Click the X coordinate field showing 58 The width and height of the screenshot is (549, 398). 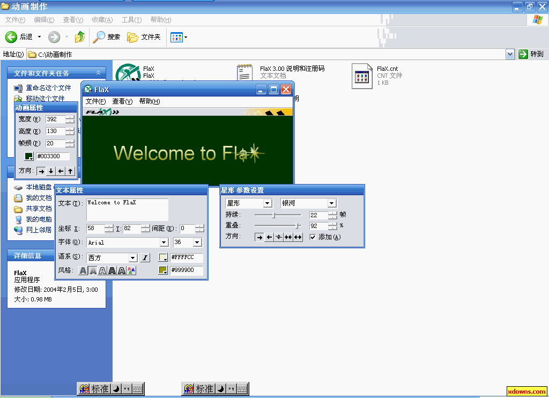click(x=95, y=229)
